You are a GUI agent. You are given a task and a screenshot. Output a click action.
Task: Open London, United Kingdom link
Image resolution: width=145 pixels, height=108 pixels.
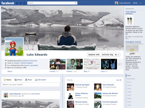pyautogui.click(x=23, y=63)
